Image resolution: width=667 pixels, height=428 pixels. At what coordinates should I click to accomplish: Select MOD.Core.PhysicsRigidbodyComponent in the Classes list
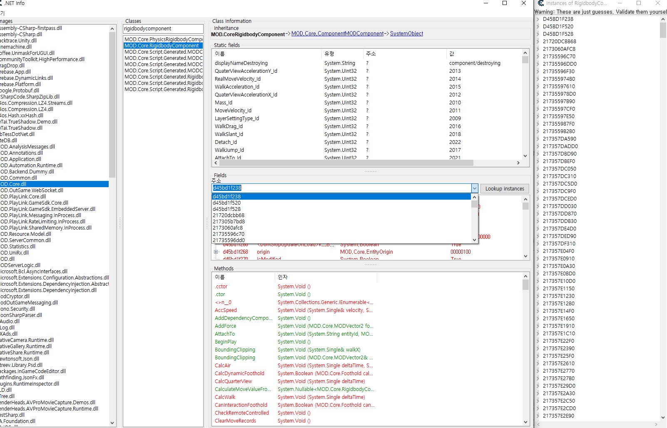[x=163, y=40]
